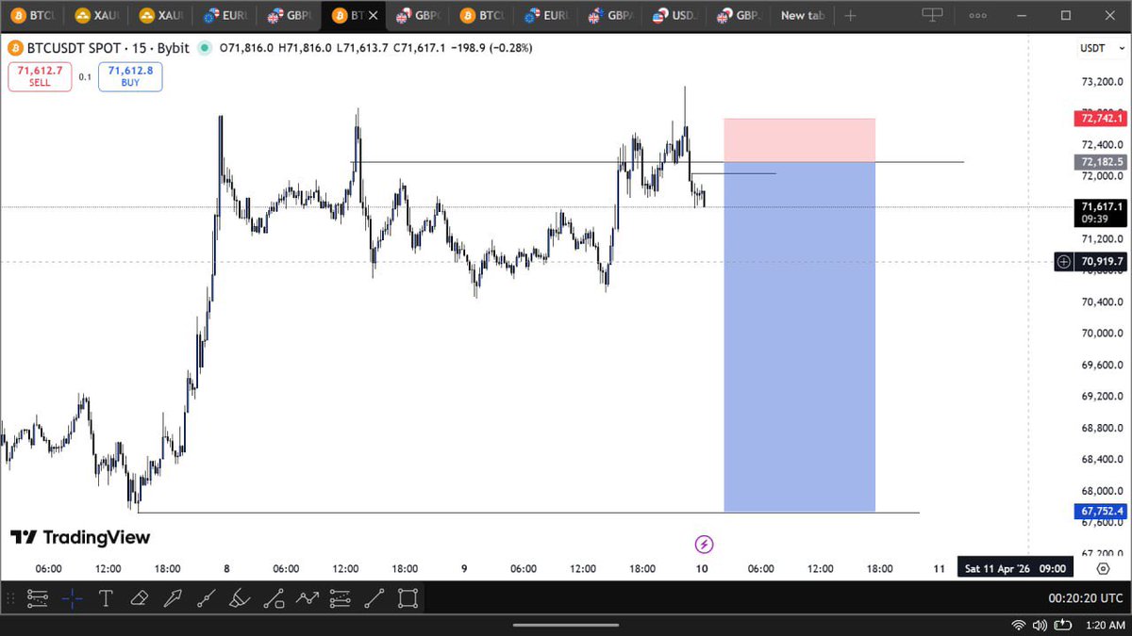The width and height of the screenshot is (1132, 636).
Task: Open chart settings gear on time axis
Action: [1102, 568]
